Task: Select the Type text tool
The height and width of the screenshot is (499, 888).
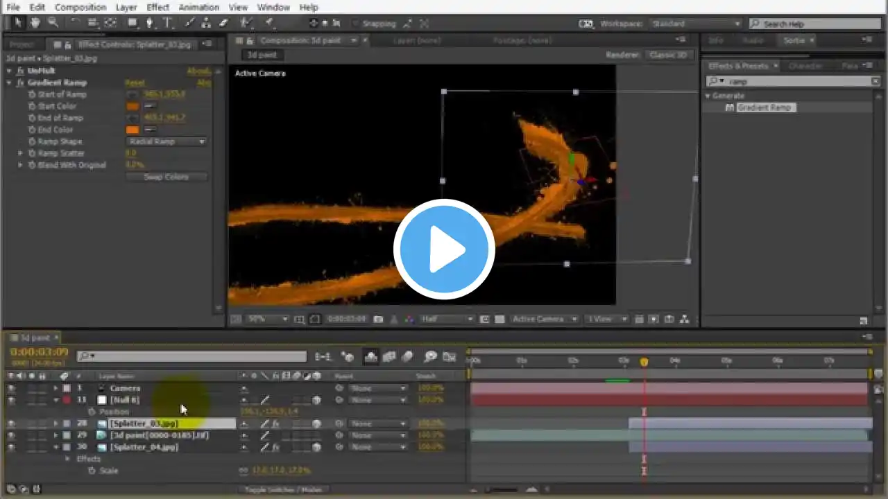Action: [167, 23]
